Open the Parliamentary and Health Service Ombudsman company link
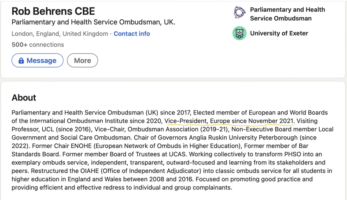This screenshot has width=347, height=200. [x=287, y=14]
